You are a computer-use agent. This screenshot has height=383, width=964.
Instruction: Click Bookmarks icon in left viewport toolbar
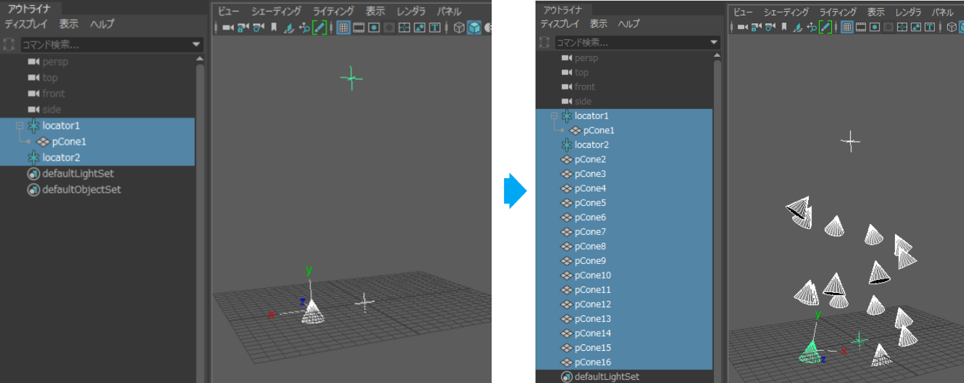(274, 28)
